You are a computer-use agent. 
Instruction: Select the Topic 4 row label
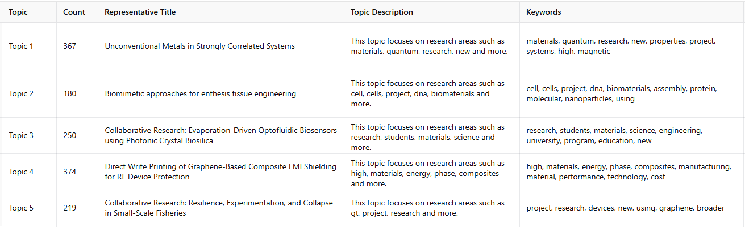pos(21,172)
